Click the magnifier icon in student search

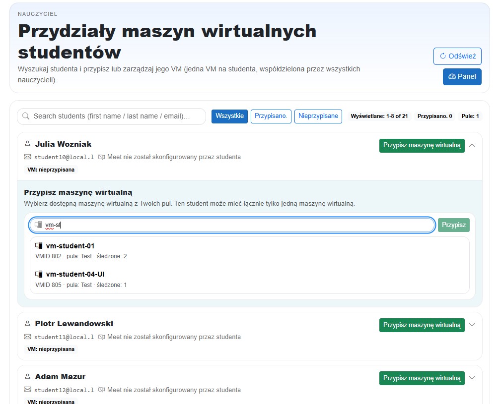click(25, 116)
